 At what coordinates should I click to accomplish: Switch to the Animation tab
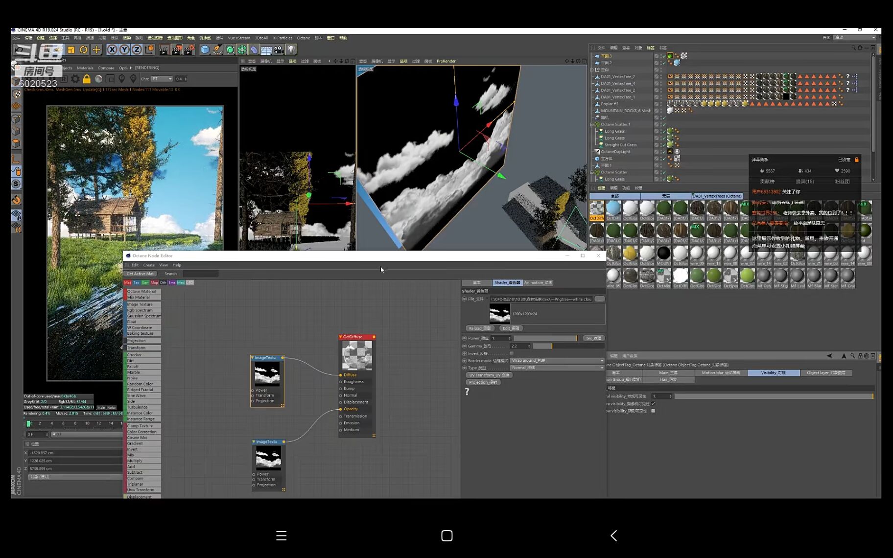538,282
